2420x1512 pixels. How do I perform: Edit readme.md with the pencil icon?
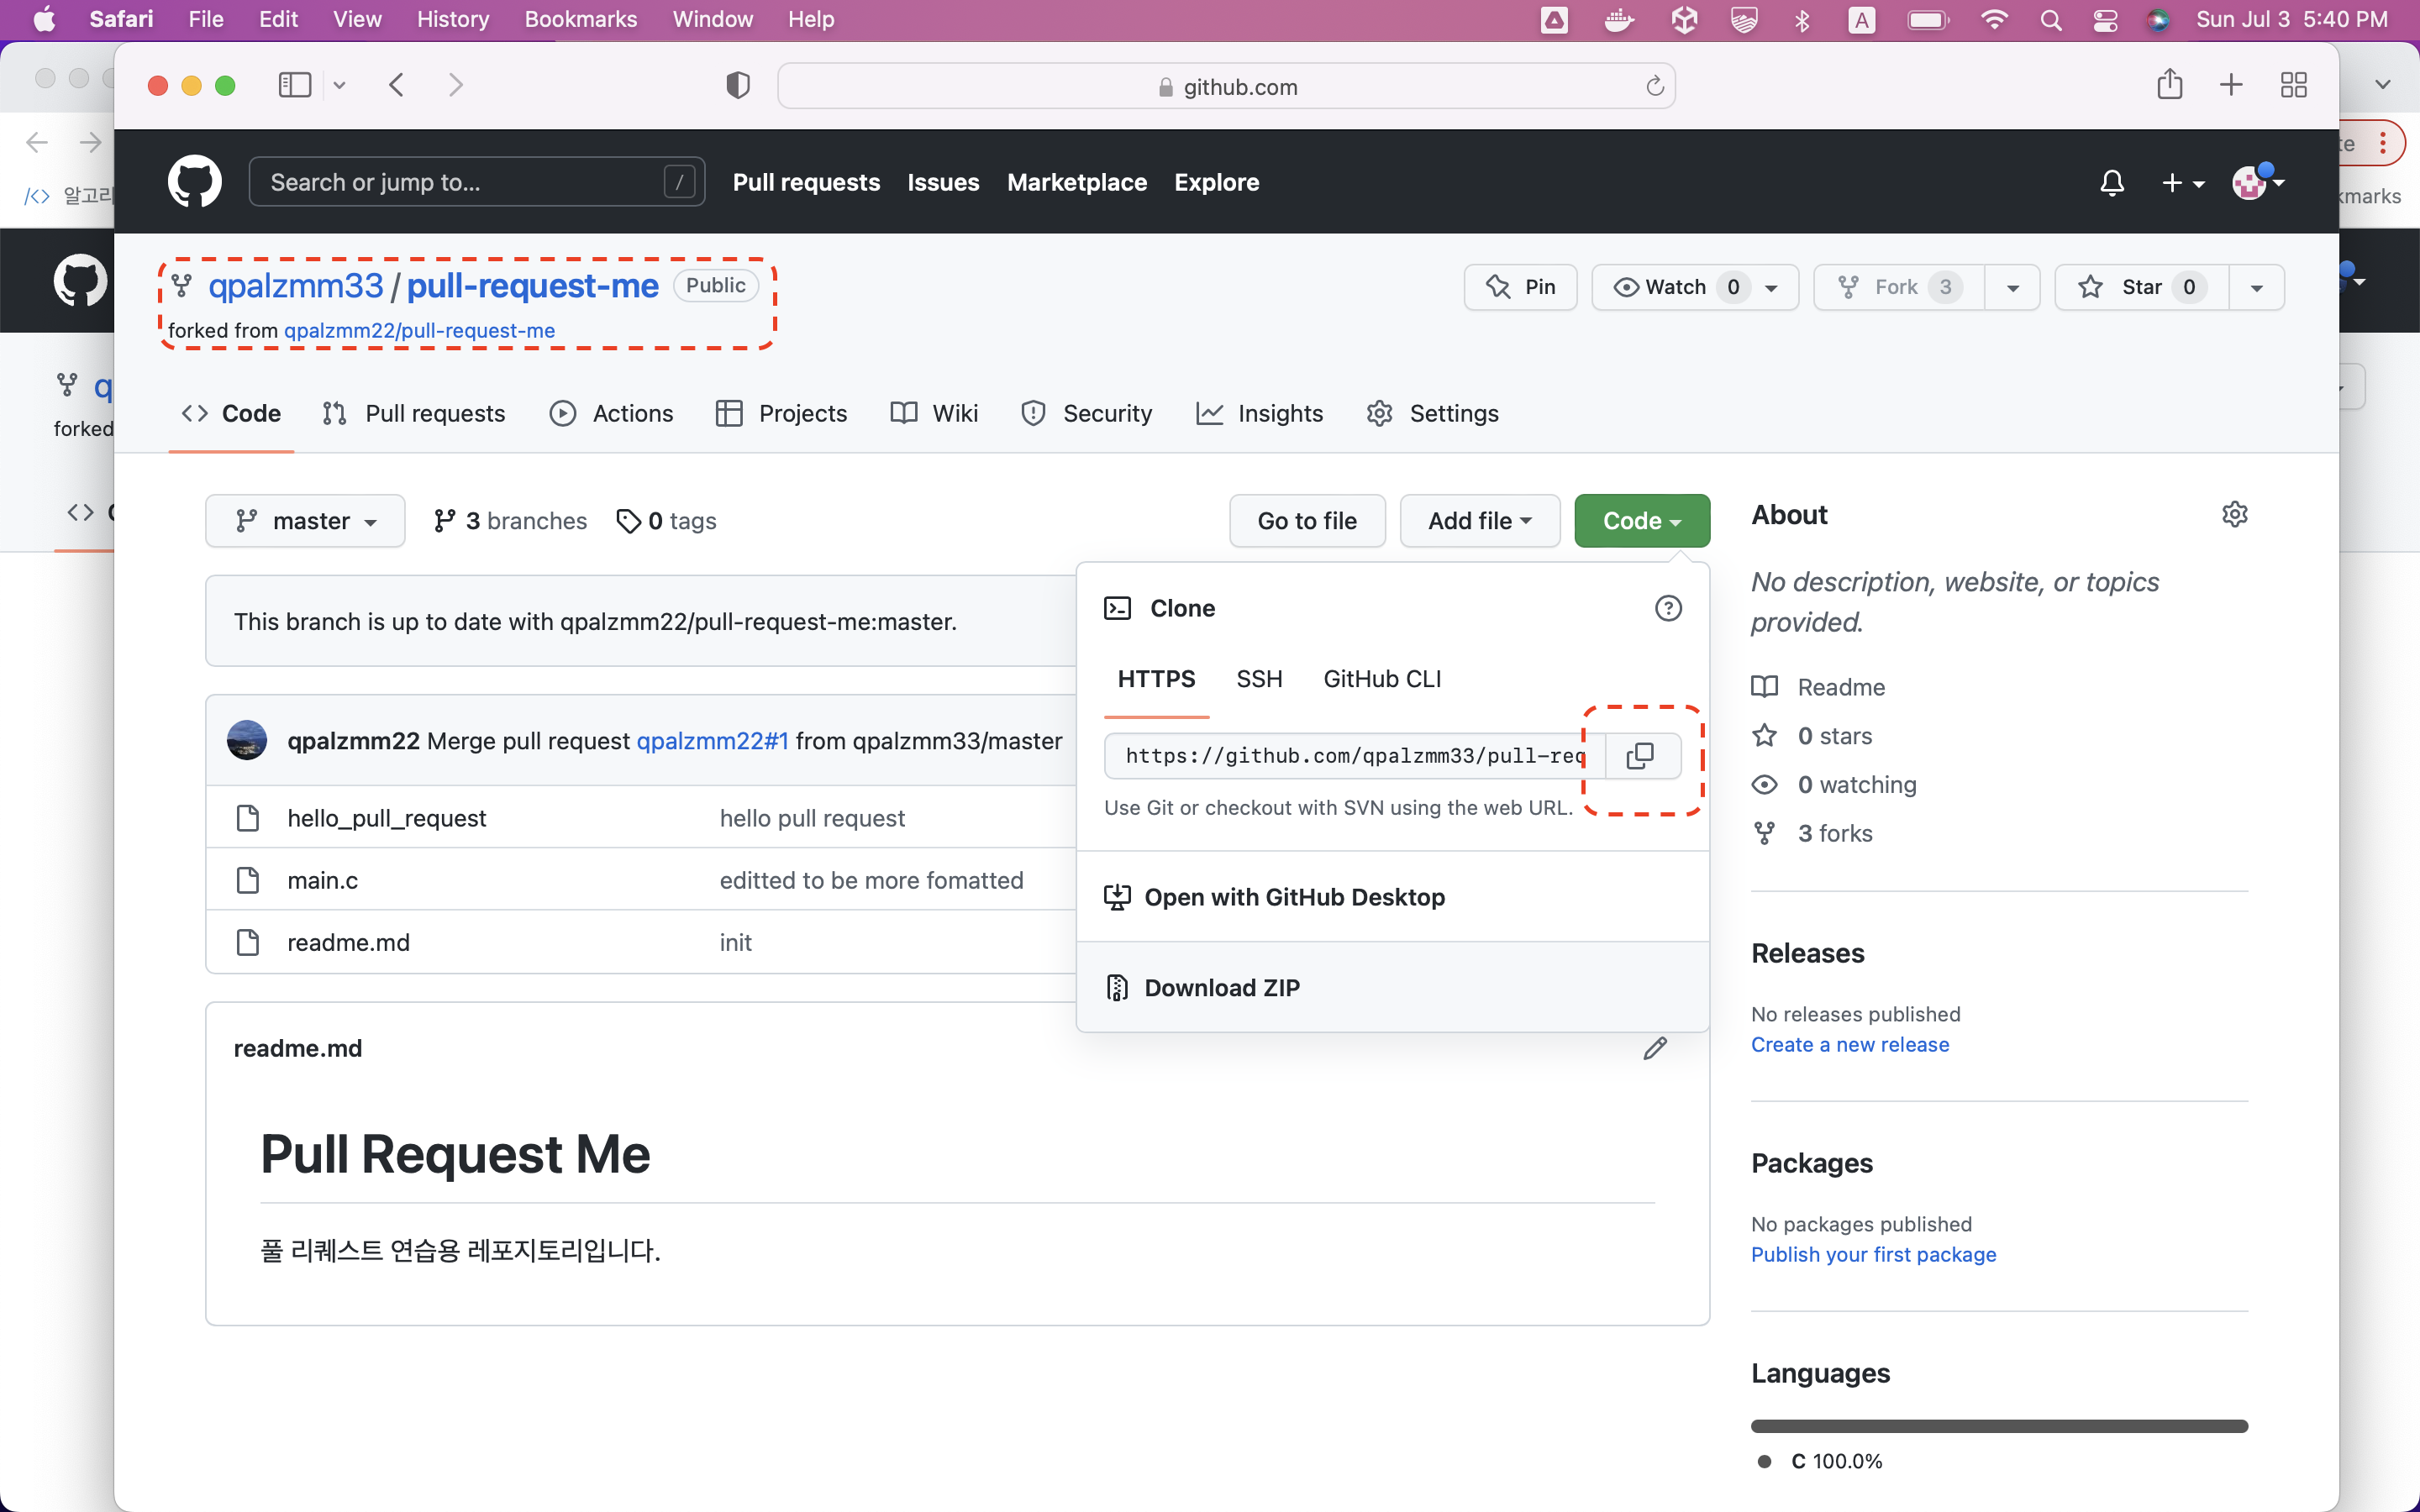tap(1655, 1048)
